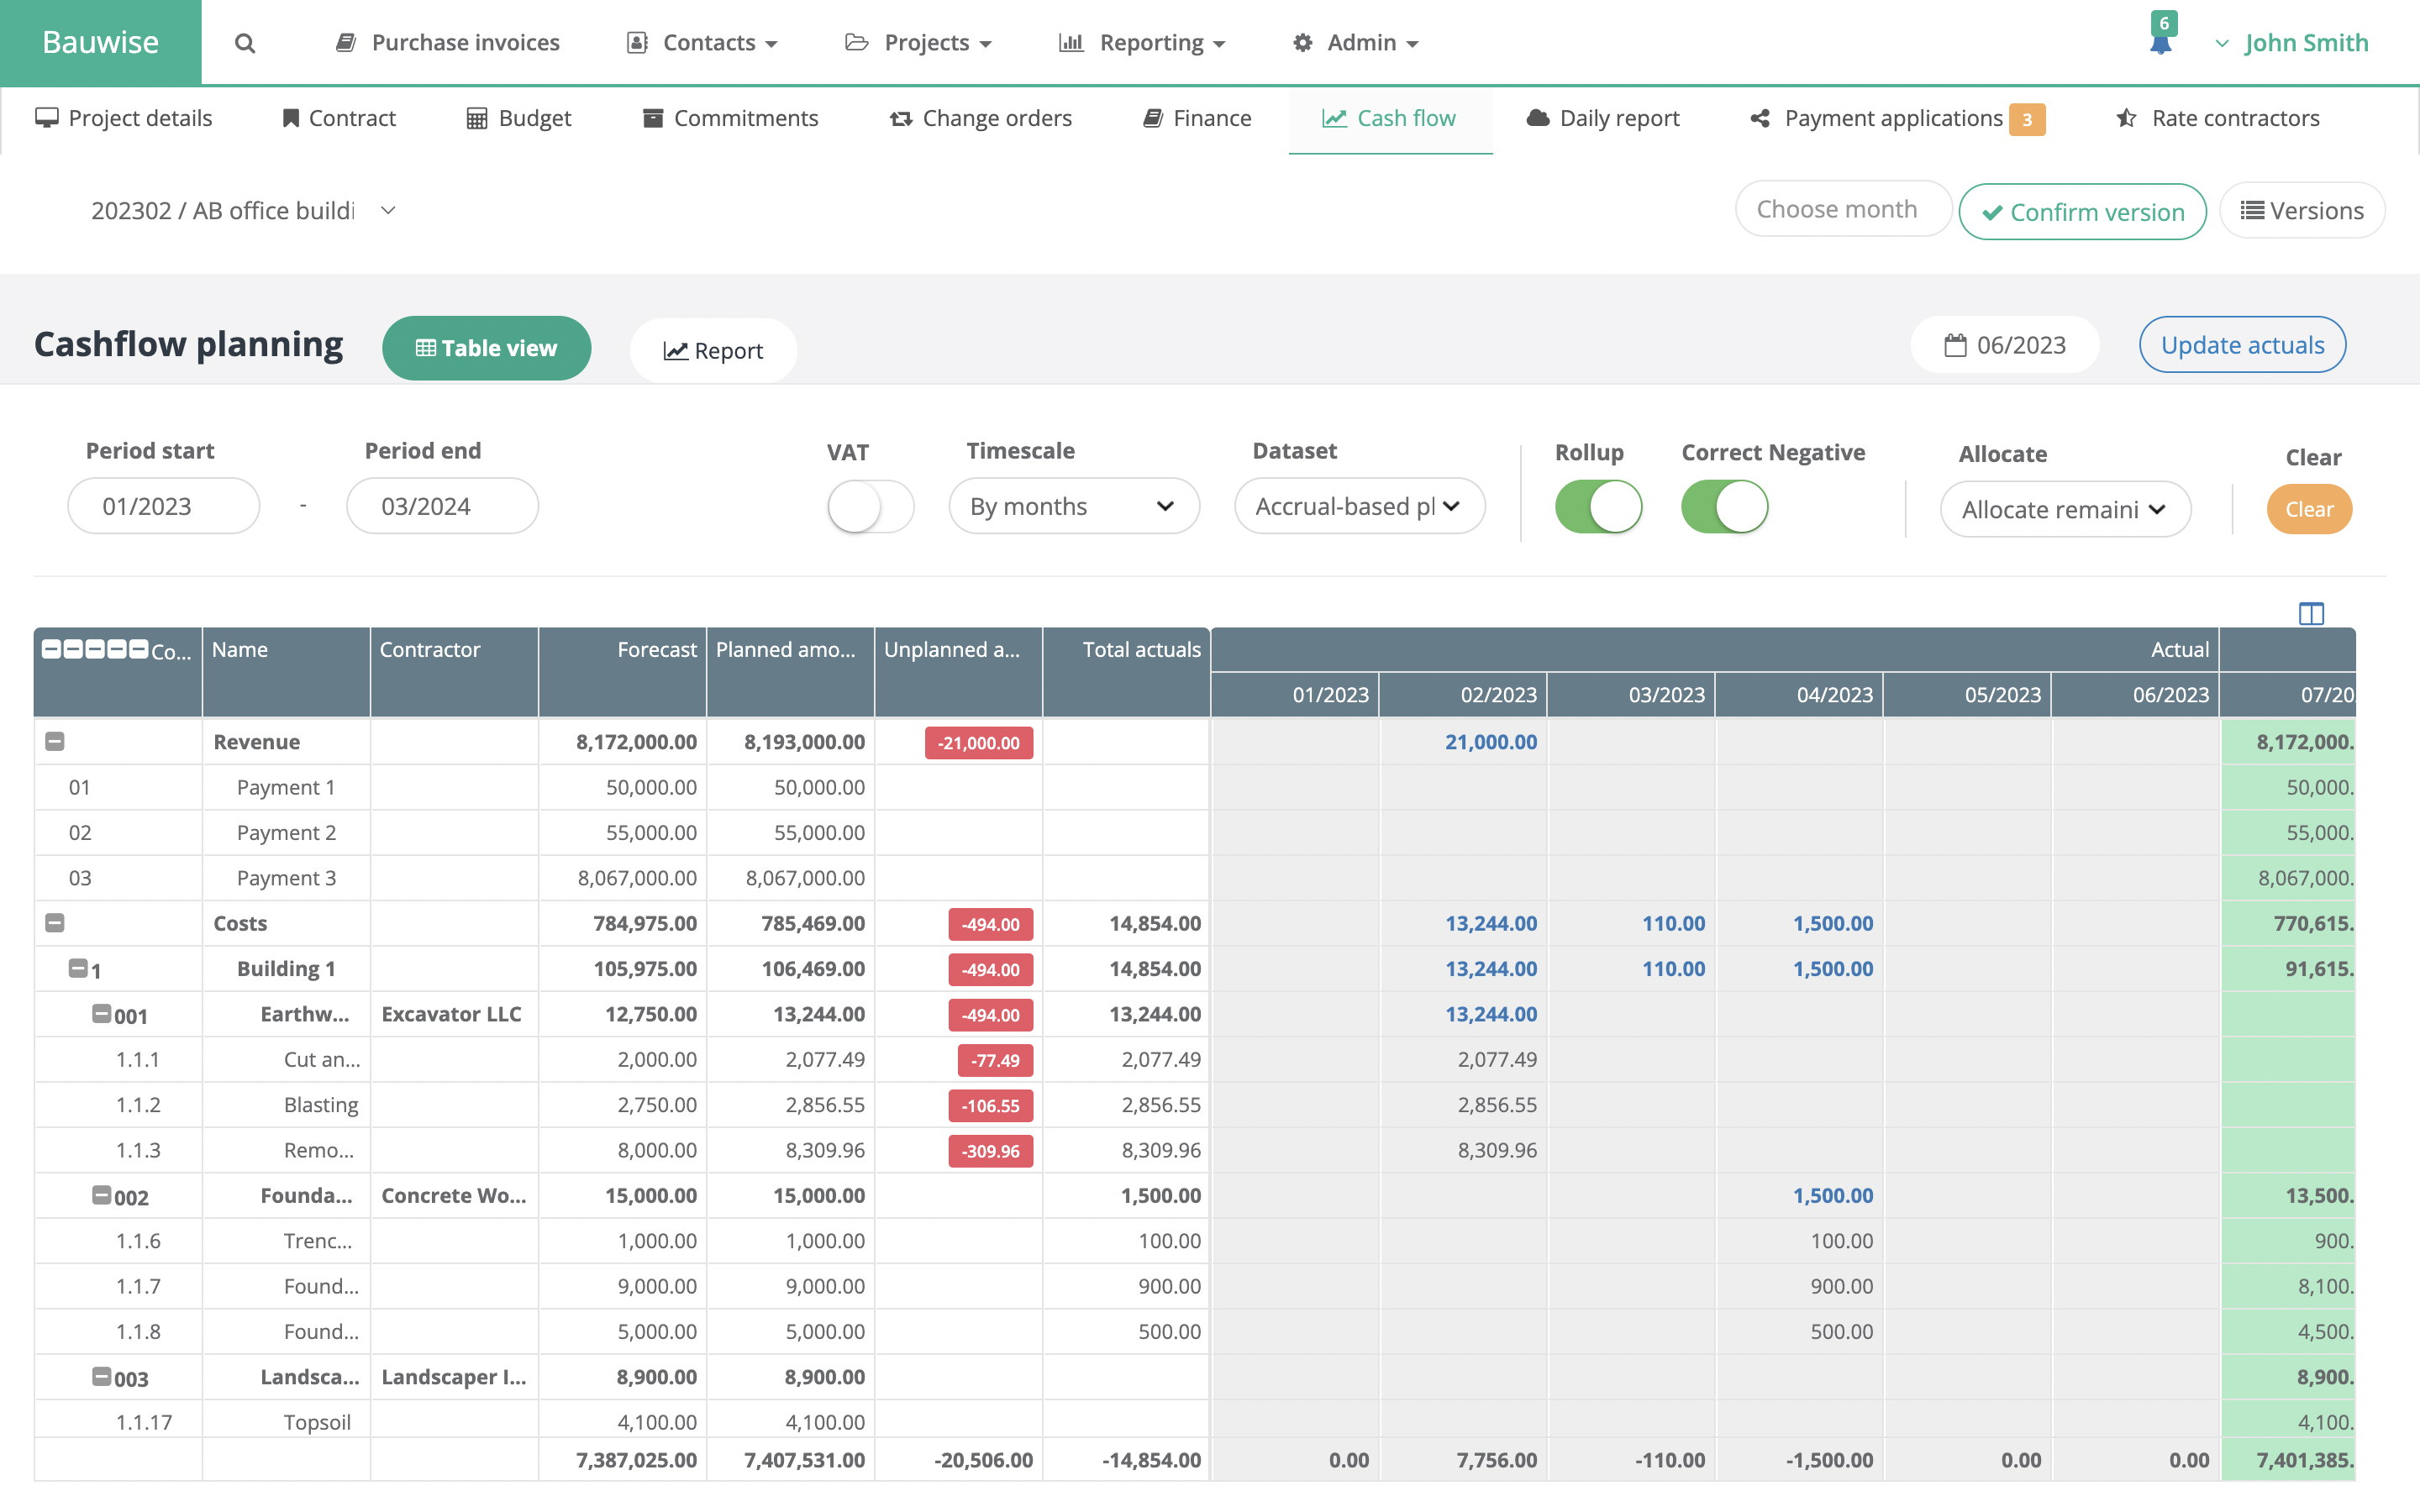Click the Period end field 03/2024

pyautogui.click(x=442, y=506)
